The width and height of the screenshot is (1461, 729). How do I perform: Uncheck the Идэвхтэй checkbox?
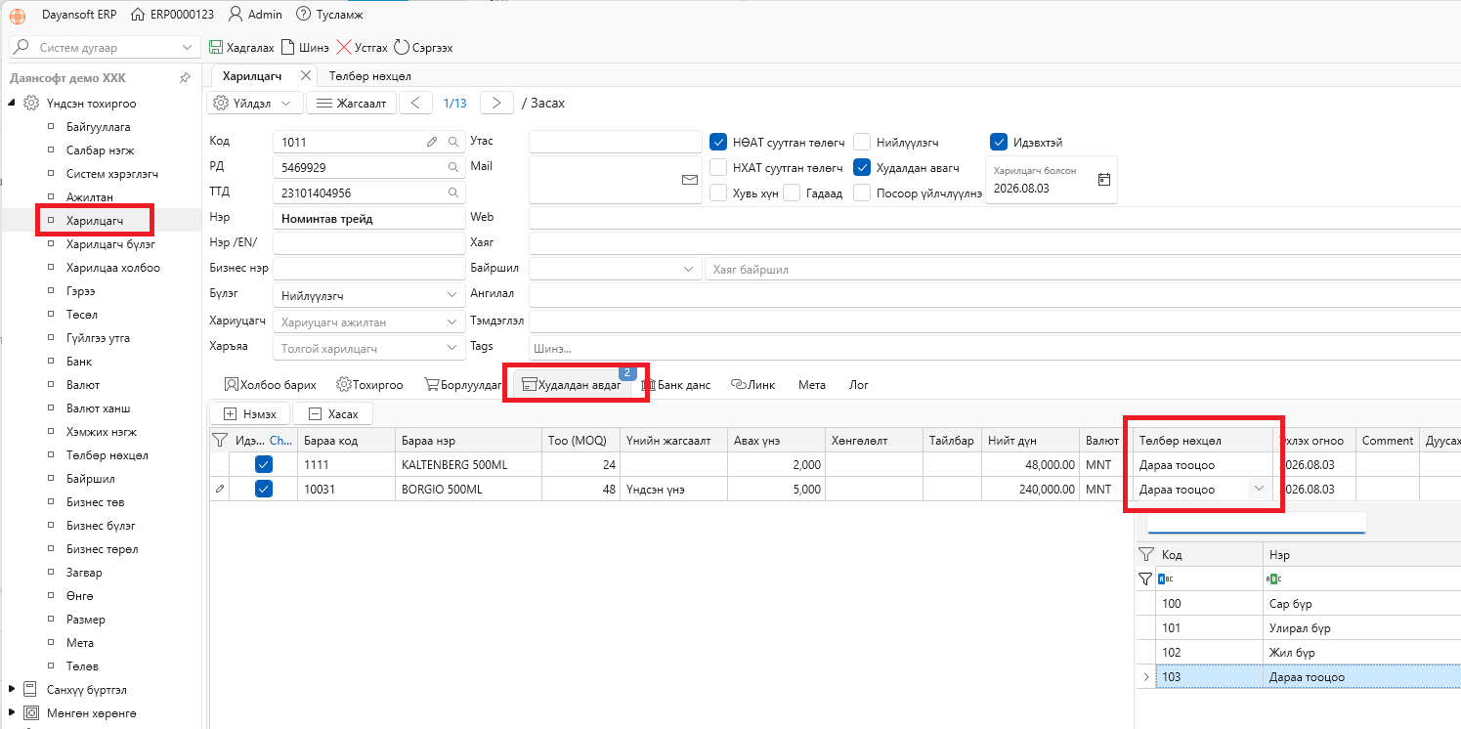pyautogui.click(x=999, y=142)
